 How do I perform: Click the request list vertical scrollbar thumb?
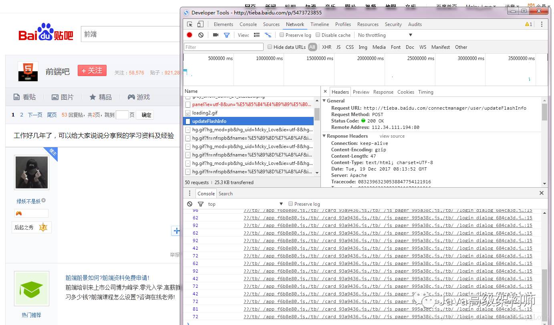coord(317,114)
